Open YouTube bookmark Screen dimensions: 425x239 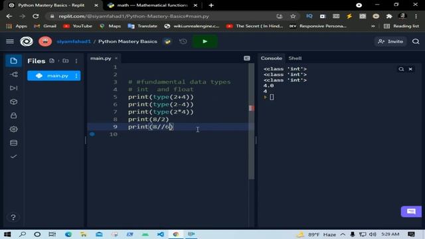pyautogui.click(x=78, y=26)
